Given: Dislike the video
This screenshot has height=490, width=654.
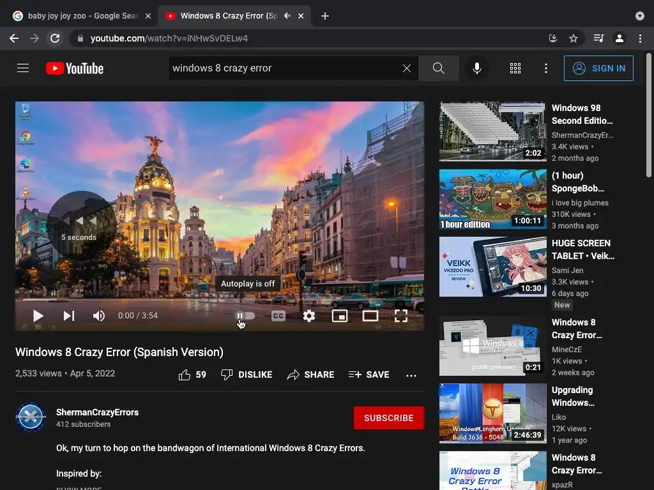Looking at the screenshot, I should [x=247, y=375].
